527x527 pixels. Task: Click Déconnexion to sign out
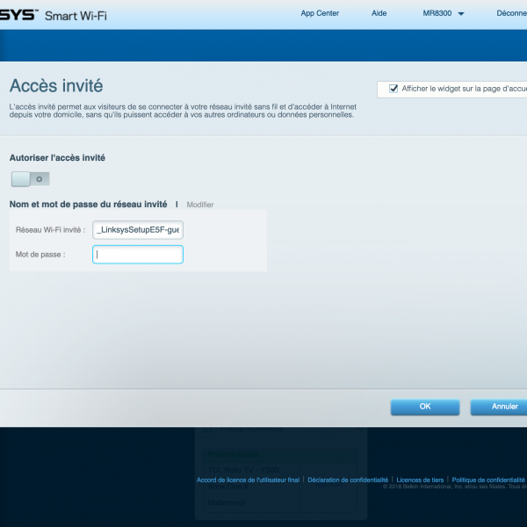510,13
